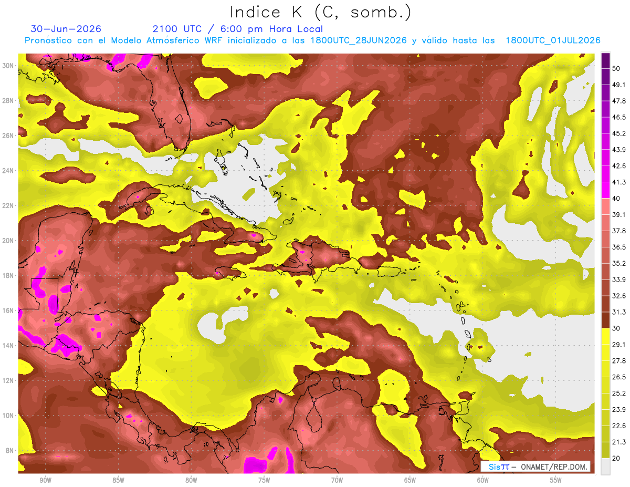Viewport: 630px width, 487px height.
Task: Click the magenta swatch between 40 and 41.3
Action: point(605,190)
